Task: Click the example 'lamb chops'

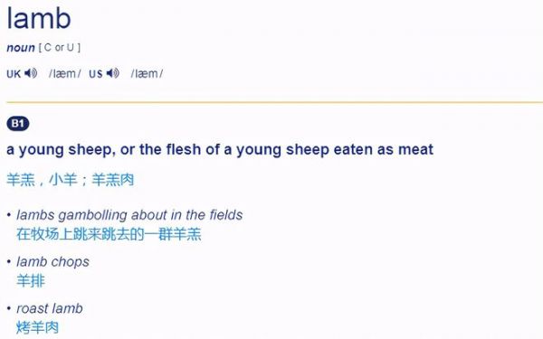Action: coord(52,262)
